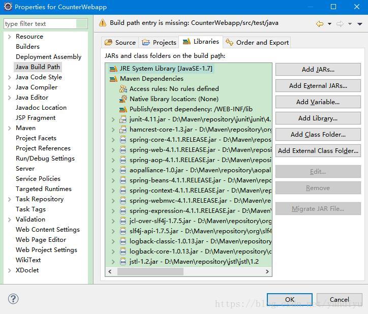
Task: Click the junit-4.11.jar file icon
Action: click(x=123, y=119)
